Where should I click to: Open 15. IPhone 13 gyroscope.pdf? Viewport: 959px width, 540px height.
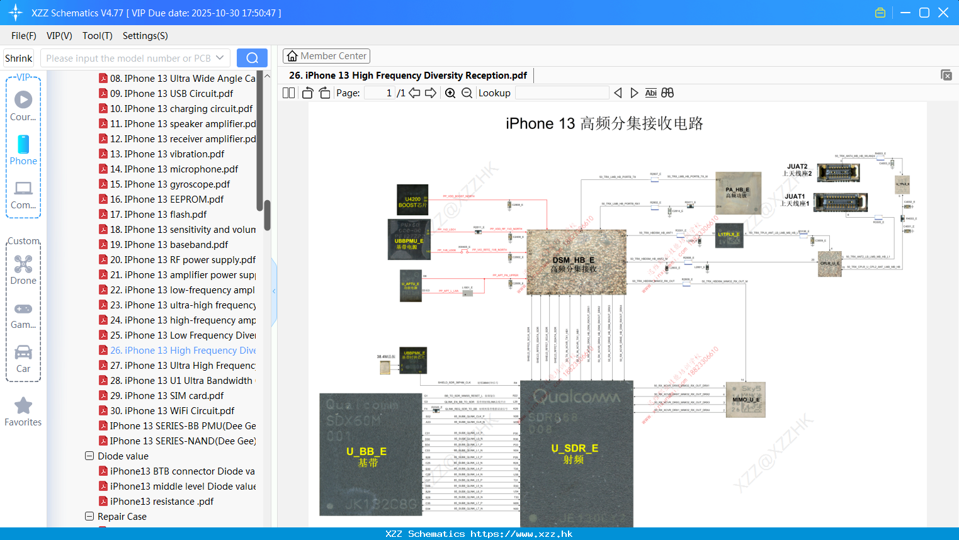click(x=164, y=184)
